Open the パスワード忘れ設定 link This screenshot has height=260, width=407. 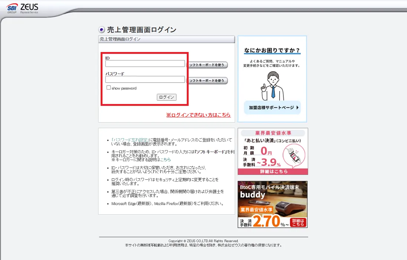(130, 140)
